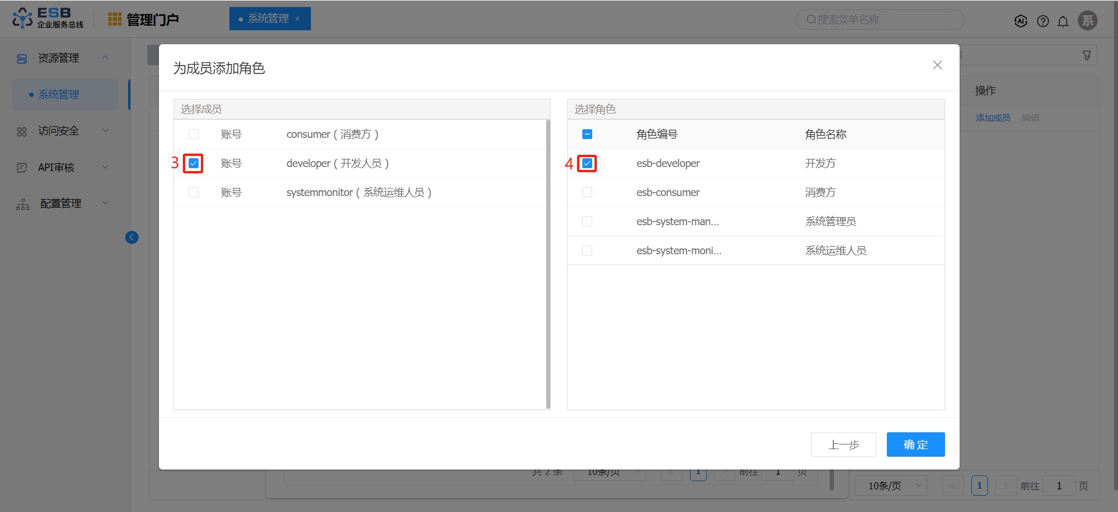Image resolution: width=1118 pixels, height=512 pixels.
Task: Open the AI assistant icon in header
Action: pos(1021,21)
